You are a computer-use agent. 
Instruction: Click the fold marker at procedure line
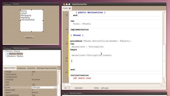click(69, 41)
